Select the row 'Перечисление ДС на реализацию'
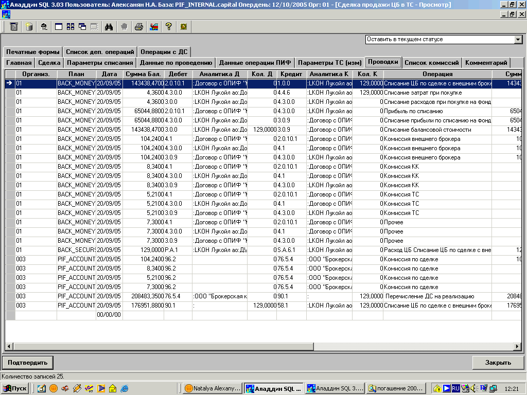The height and width of the screenshot is (395, 527). point(263,296)
